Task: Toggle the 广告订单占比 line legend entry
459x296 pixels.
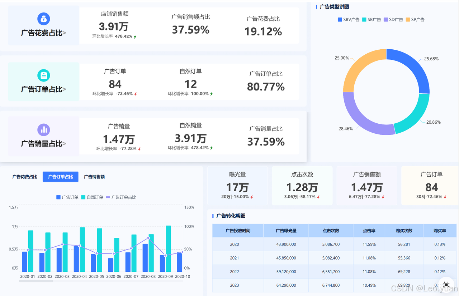Action: point(121,197)
